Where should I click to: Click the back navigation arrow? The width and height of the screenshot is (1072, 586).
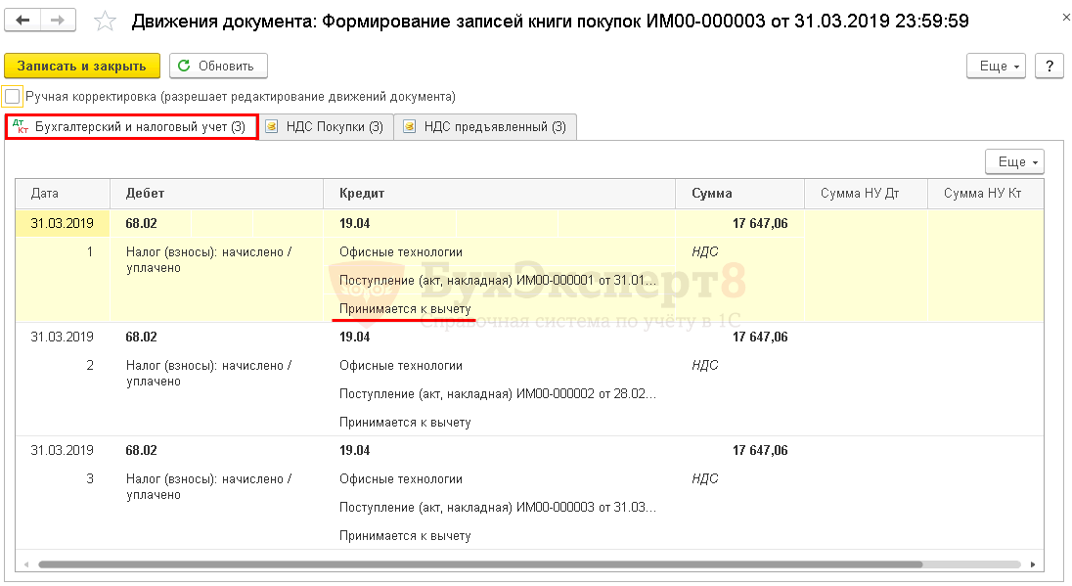click(23, 21)
